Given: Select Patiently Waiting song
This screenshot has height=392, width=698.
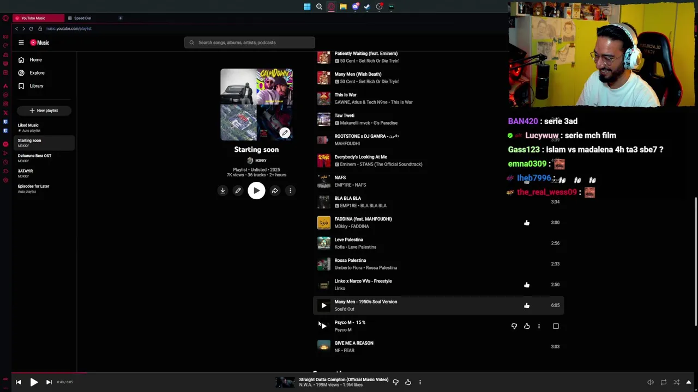Looking at the screenshot, I should click(366, 53).
